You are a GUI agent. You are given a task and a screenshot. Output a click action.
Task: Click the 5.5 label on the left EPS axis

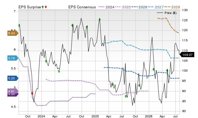point(13,69)
